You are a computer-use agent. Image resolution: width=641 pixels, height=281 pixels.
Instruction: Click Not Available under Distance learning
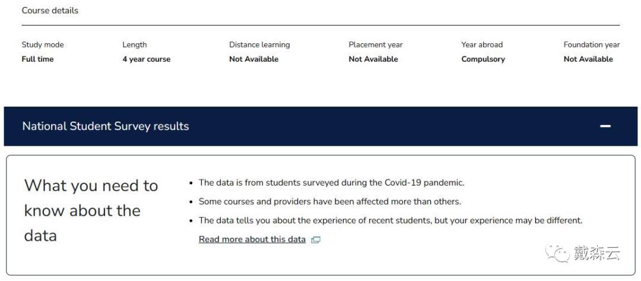(x=254, y=59)
